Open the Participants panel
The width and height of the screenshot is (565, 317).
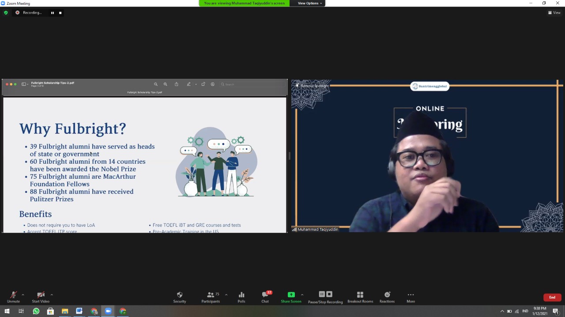tap(211, 295)
